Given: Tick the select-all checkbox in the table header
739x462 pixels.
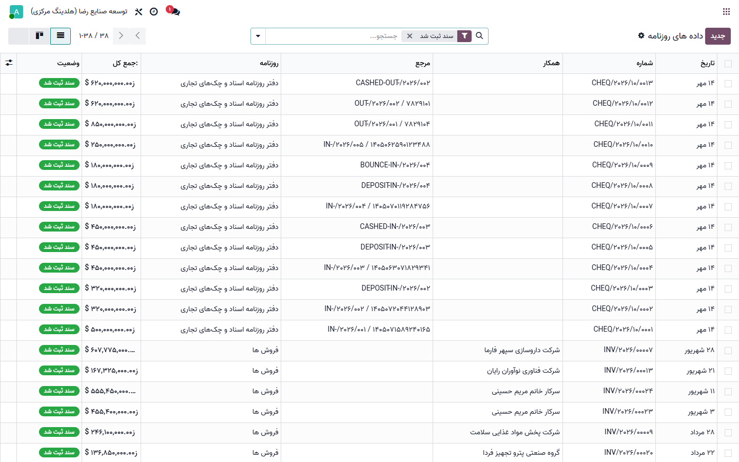Looking at the screenshot, I should [x=728, y=63].
